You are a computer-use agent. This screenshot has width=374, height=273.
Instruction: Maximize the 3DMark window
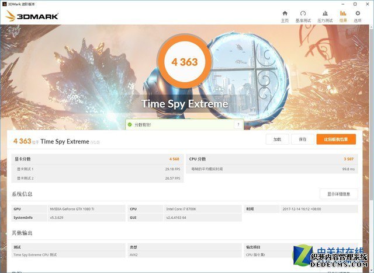[355, 4]
